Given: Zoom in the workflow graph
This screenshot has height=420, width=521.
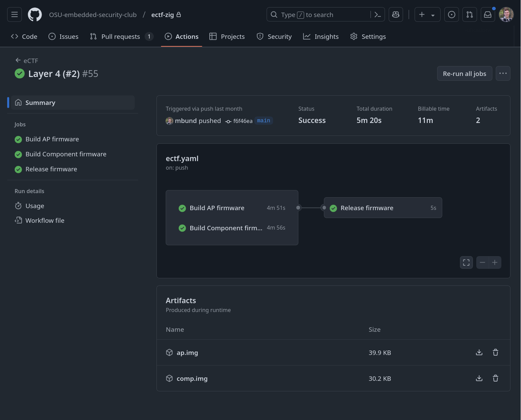Looking at the screenshot, I should tap(495, 262).
